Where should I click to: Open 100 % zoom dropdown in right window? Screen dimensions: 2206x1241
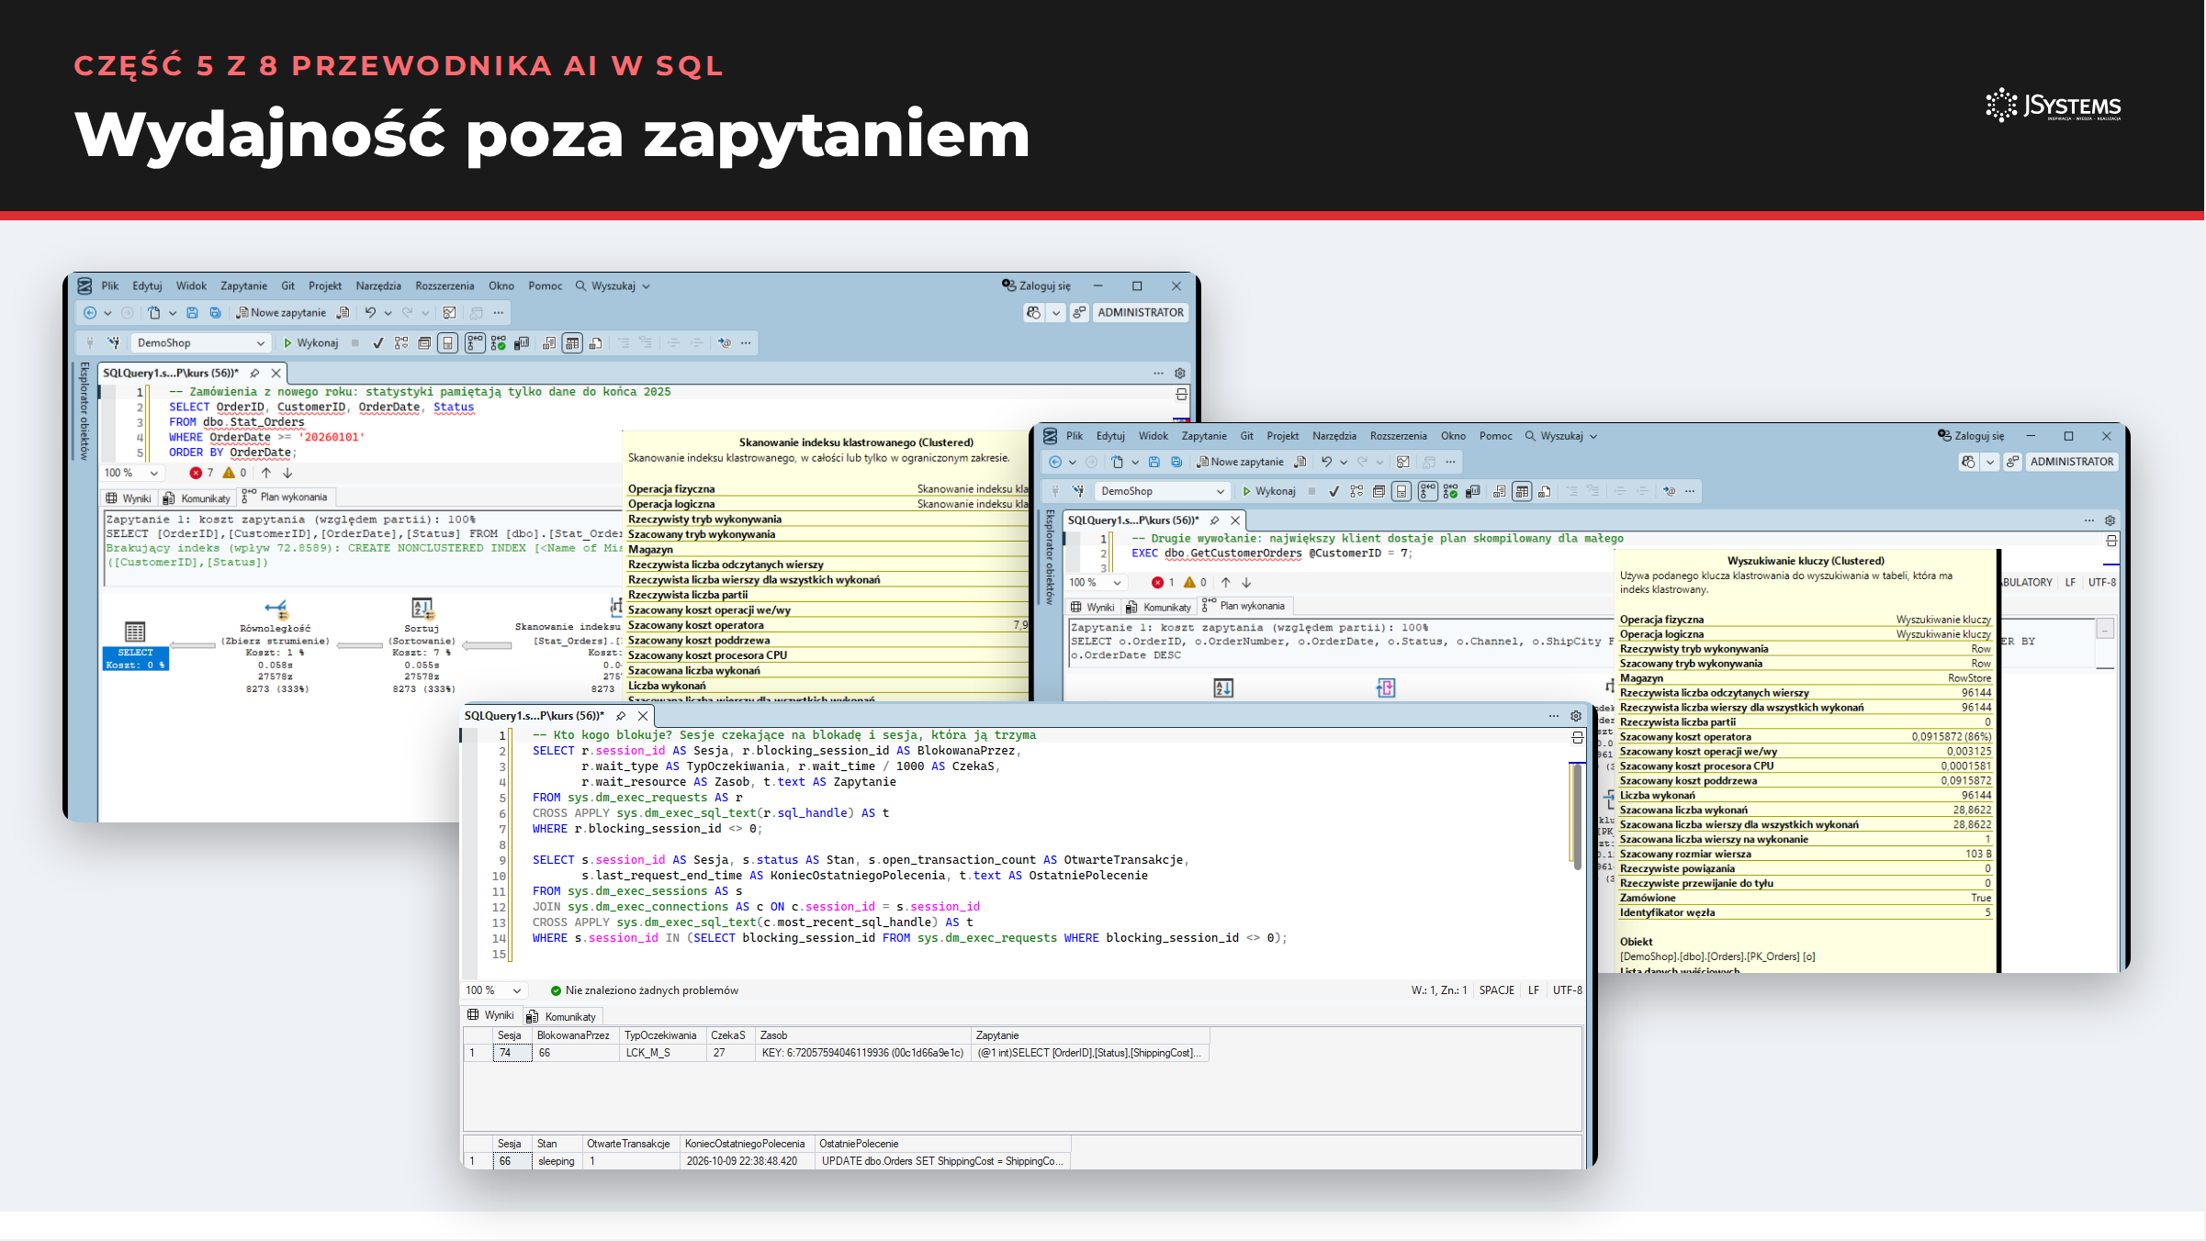[x=1095, y=583]
